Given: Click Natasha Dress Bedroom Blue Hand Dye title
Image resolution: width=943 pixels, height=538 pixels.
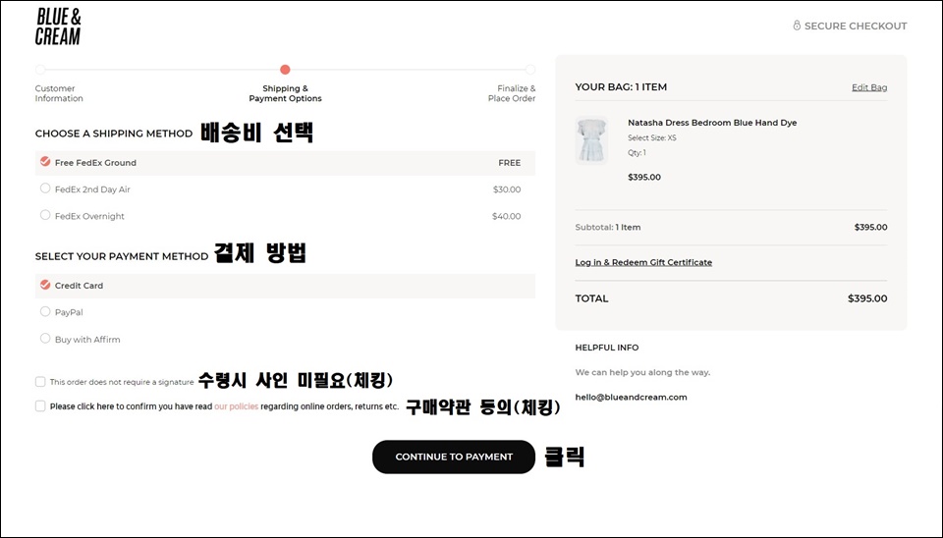Looking at the screenshot, I should pyautogui.click(x=712, y=123).
